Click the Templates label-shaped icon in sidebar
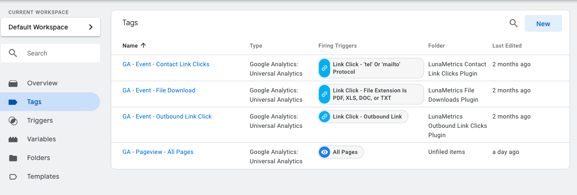The height and width of the screenshot is (195, 577). [13, 176]
